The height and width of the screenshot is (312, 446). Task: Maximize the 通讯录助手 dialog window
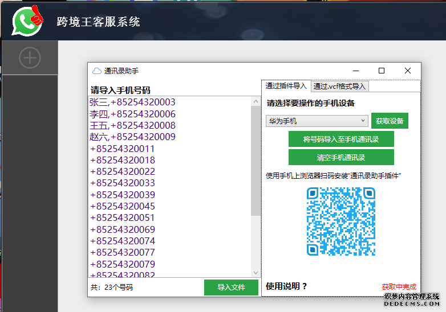[382, 71]
